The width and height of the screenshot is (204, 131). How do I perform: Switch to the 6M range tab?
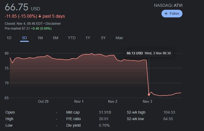[56, 38]
